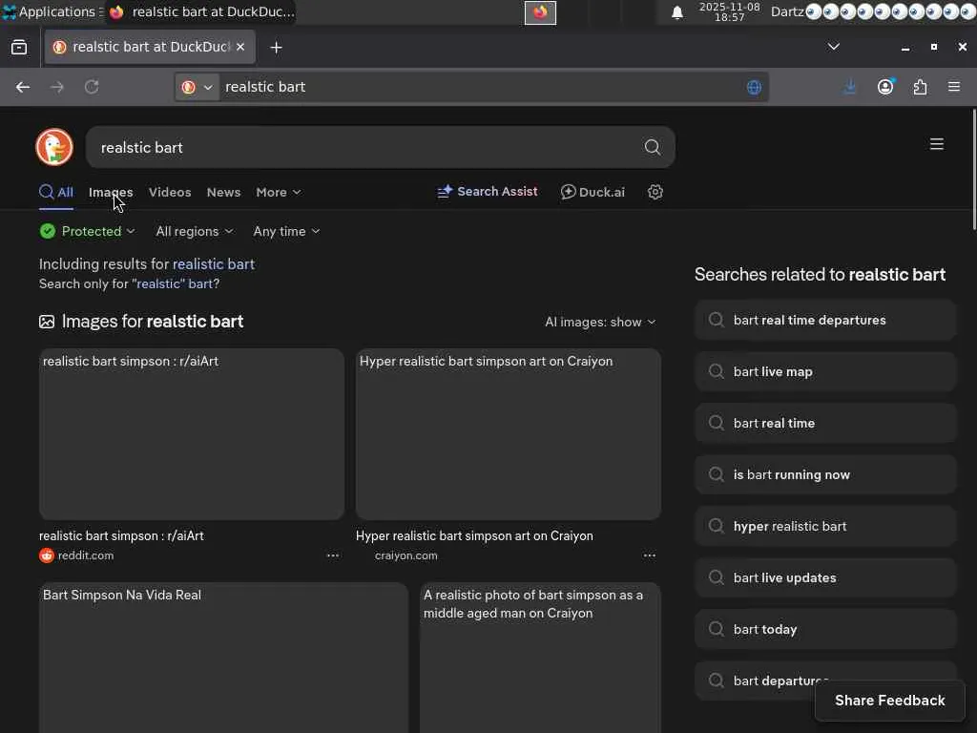Open the All regions dropdown
The width and height of the screenshot is (977, 733).
[195, 231]
